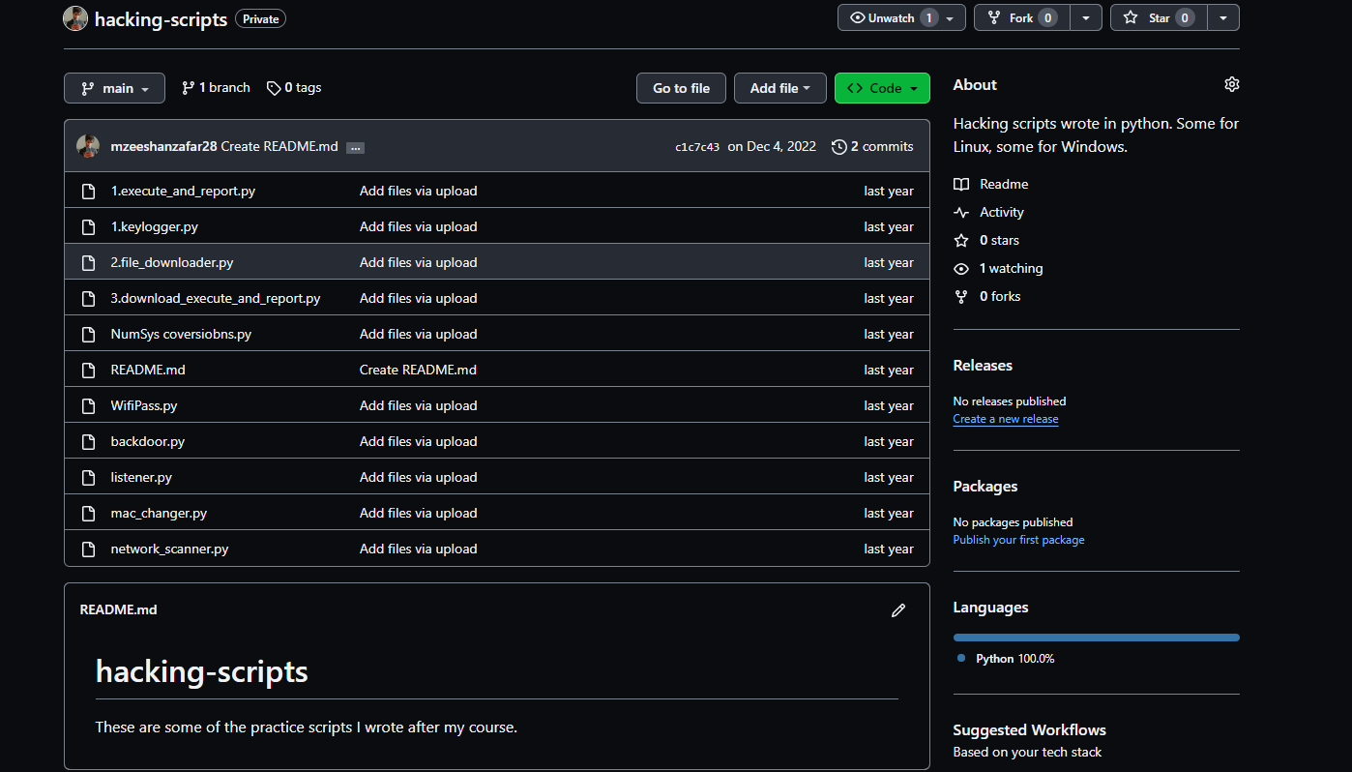Open the dropdown arrow next to Star
Viewport: 1352px width, 772px height.
[1222, 17]
